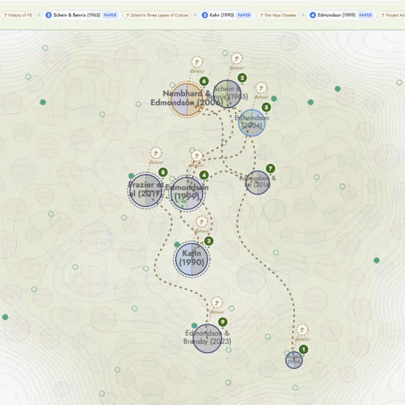Select step marker 7 badge
405x405 pixels.
coord(270,169)
